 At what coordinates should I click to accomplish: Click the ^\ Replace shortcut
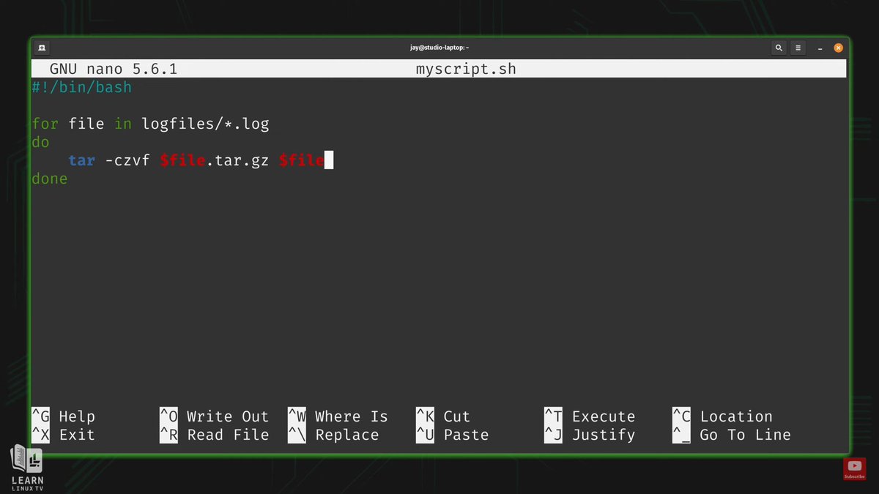click(334, 435)
